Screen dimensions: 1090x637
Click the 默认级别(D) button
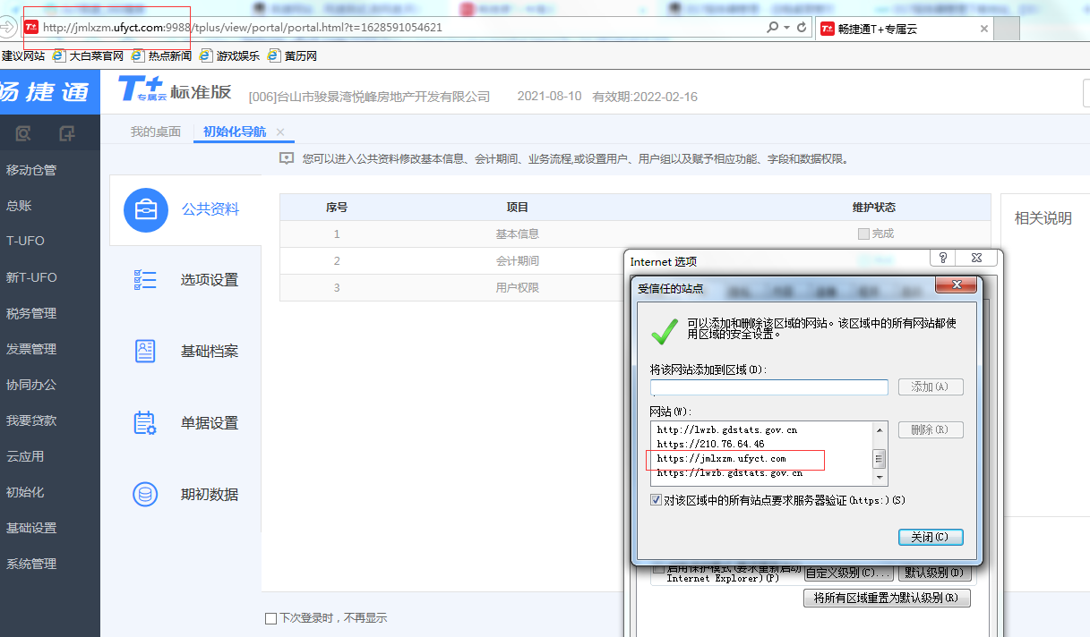pyautogui.click(x=934, y=573)
